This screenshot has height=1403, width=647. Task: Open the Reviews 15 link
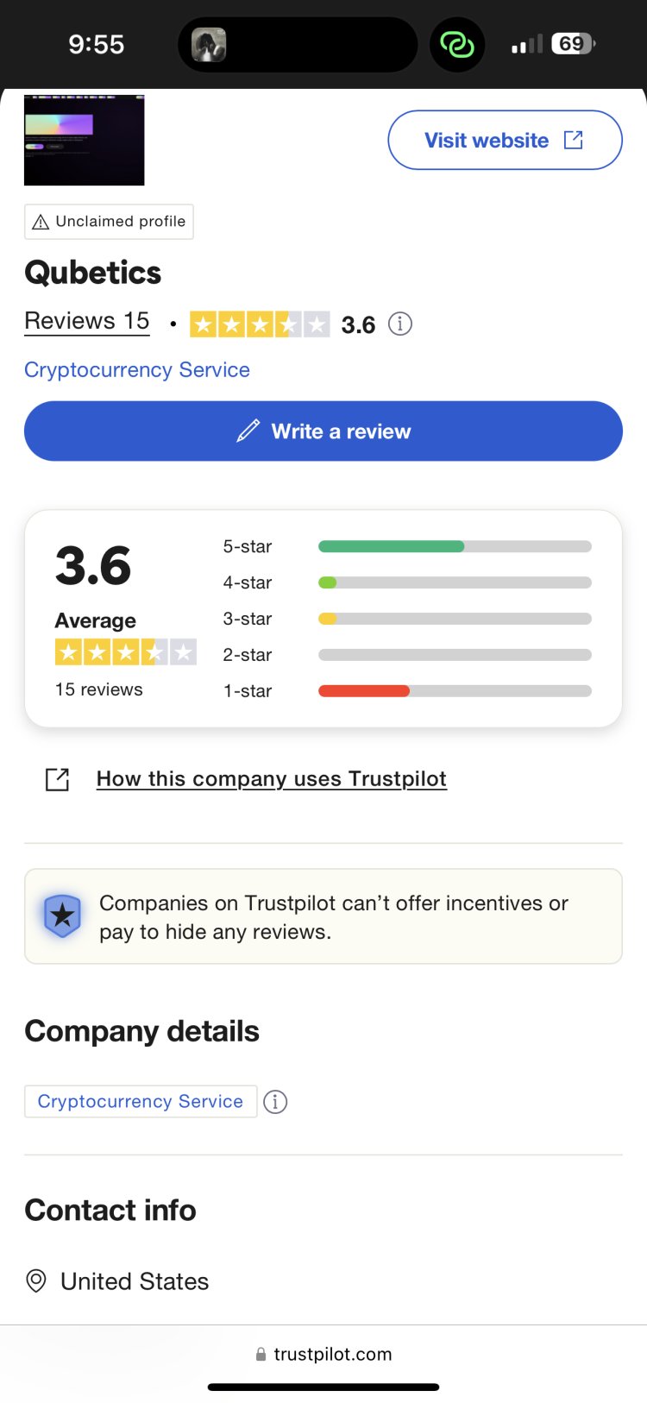click(86, 320)
